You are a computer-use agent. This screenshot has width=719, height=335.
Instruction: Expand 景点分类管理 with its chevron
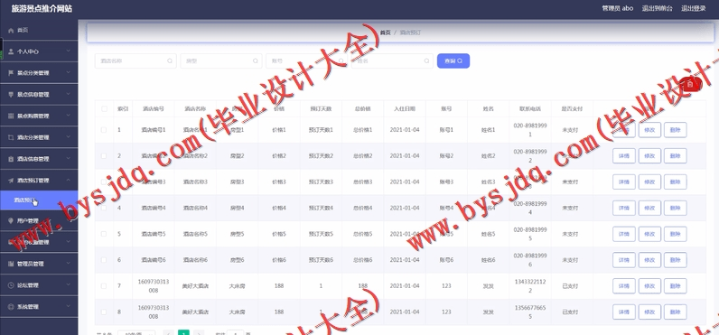pyautogui.click(x=69, y=73)
